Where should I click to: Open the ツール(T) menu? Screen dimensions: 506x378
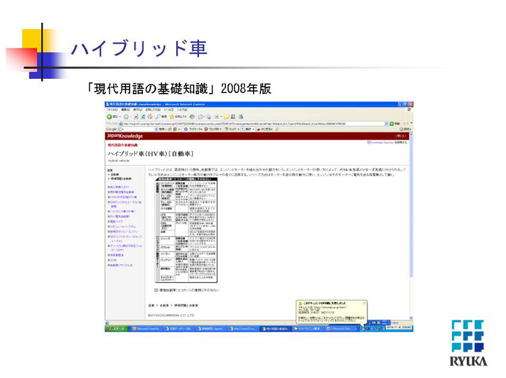click(169, 110)
